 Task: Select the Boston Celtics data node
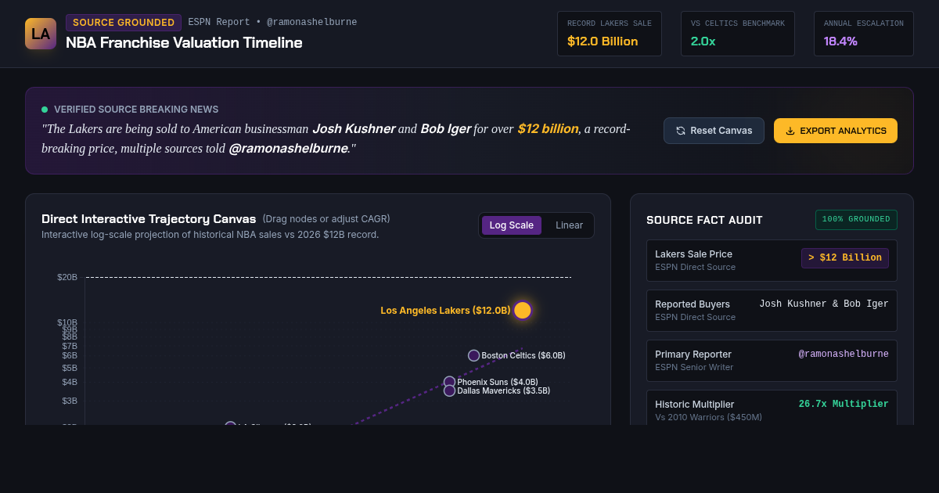point(473,355)
